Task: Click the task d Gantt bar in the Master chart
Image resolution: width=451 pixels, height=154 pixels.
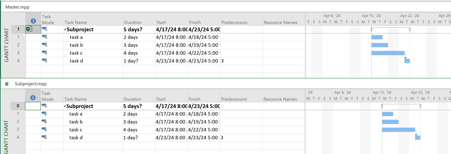Action: (x=407, y=61)
